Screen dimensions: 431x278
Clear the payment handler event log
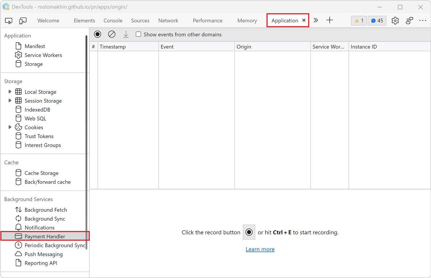coord(112,34)
